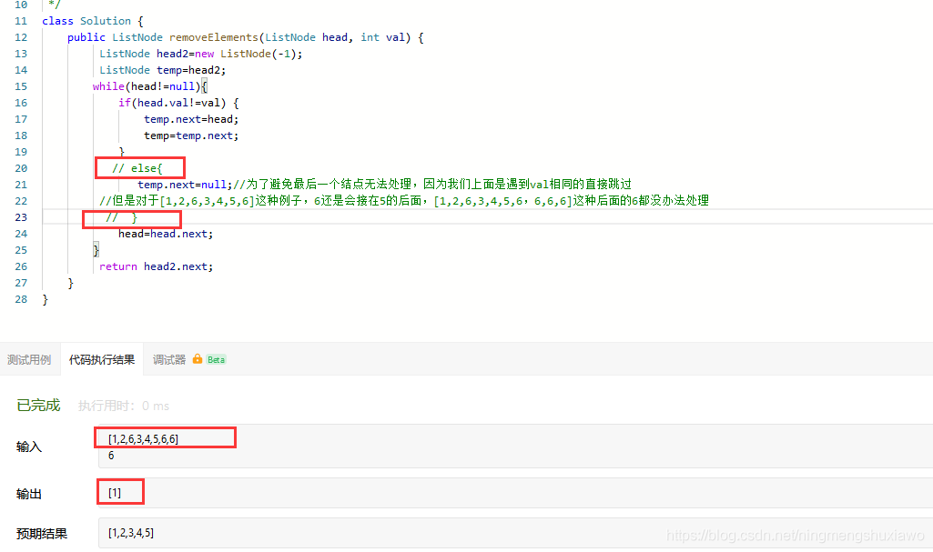933x552 pixels.
Task: Click the input value 6
Action: tap(111, 456)
